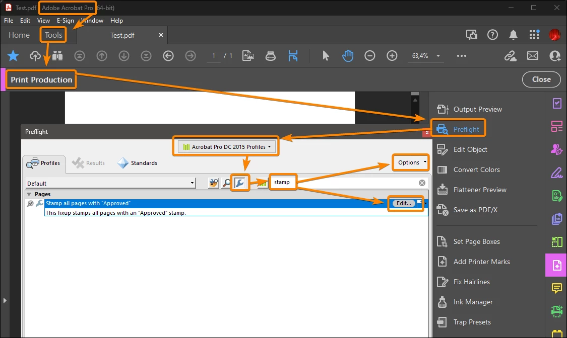Image resolution: width=567 pixels, height=338 pixels.
Task: Open Acrobat Pro DC 2015 Profiles dropdown
Action: tap(227, 147)
